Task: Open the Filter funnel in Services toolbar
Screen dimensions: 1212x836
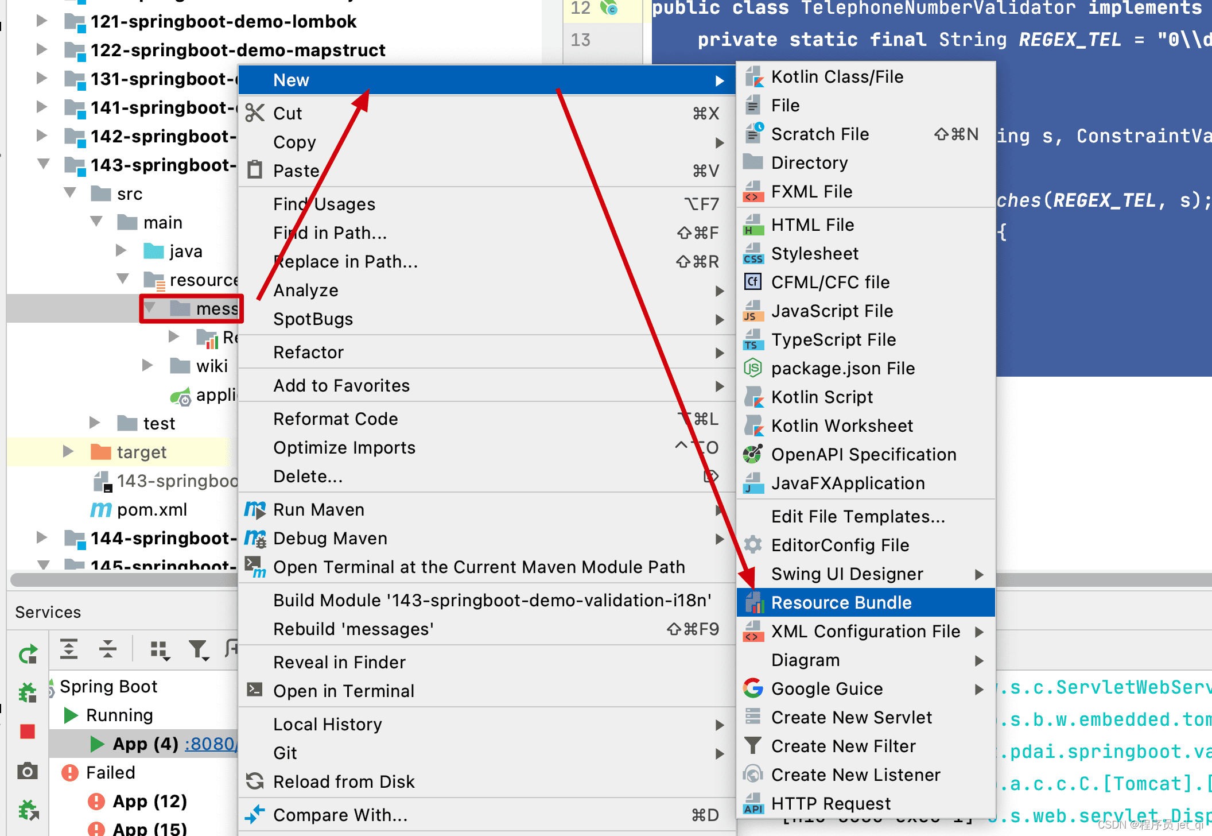Action: click(x=198, y=649)
